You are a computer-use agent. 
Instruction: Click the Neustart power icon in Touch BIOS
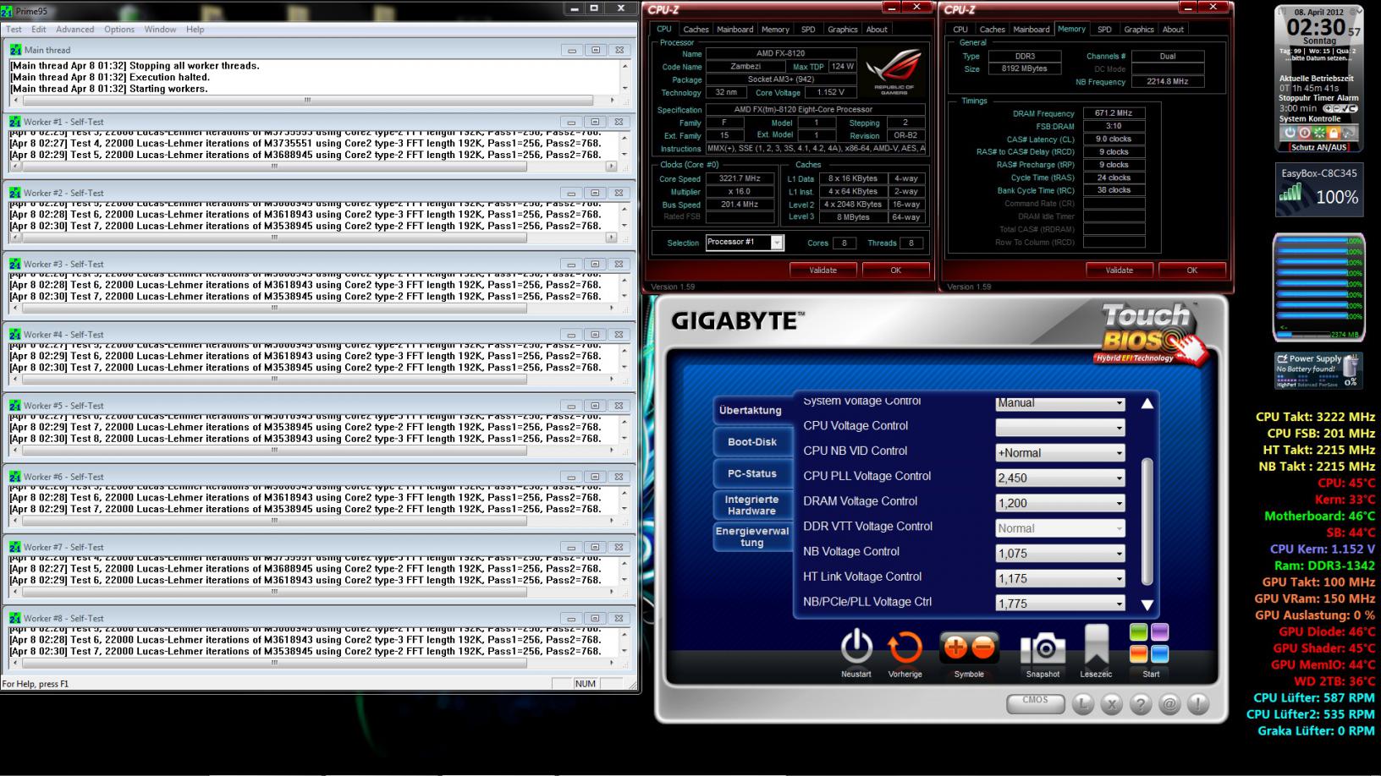pos(856,648)
